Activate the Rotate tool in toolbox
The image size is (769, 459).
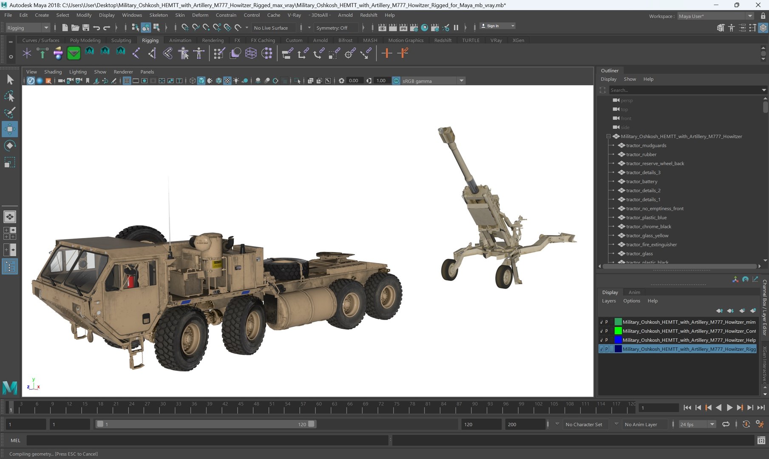pos(10,146)
